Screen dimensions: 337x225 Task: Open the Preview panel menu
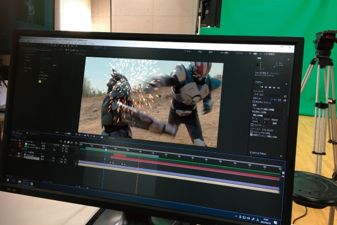point(286,84)
